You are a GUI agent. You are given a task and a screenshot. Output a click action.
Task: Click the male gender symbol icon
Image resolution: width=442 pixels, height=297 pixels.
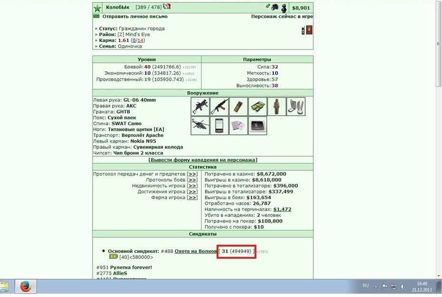point(268,6)
